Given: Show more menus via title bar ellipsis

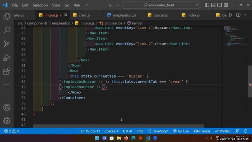Looking at the screenshot, I should pos(88,5).
